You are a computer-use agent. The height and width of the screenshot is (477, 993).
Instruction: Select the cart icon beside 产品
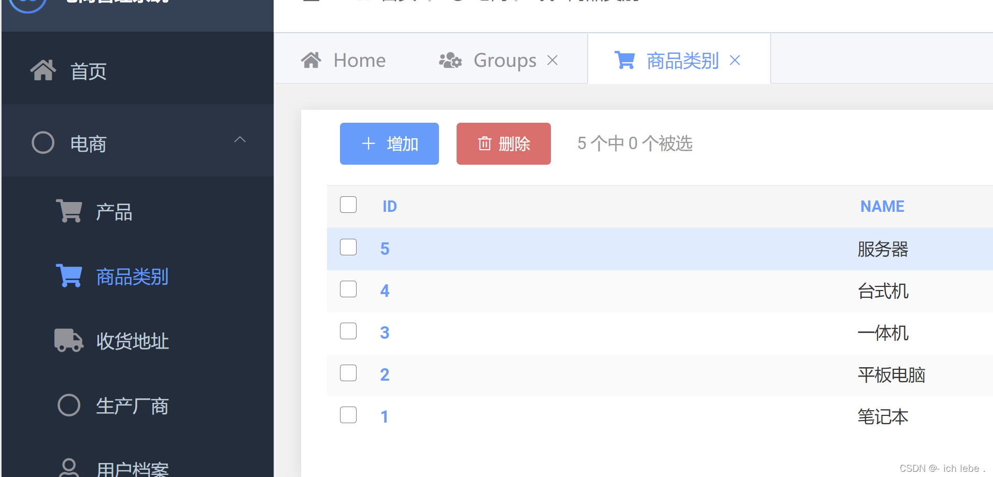tap(69, 210)
